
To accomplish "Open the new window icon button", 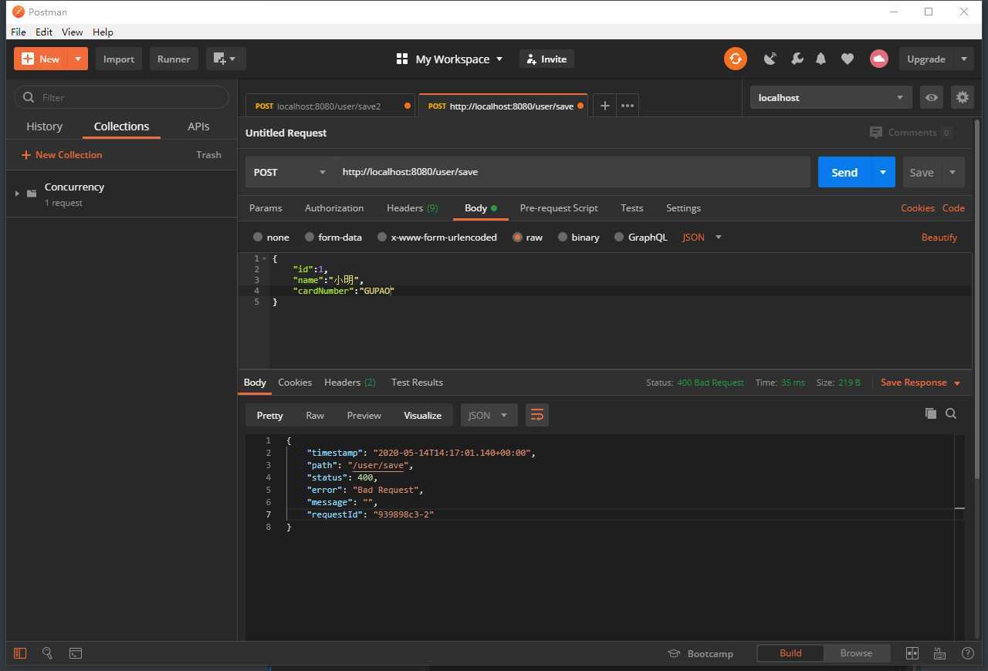I will coord(225,59).
